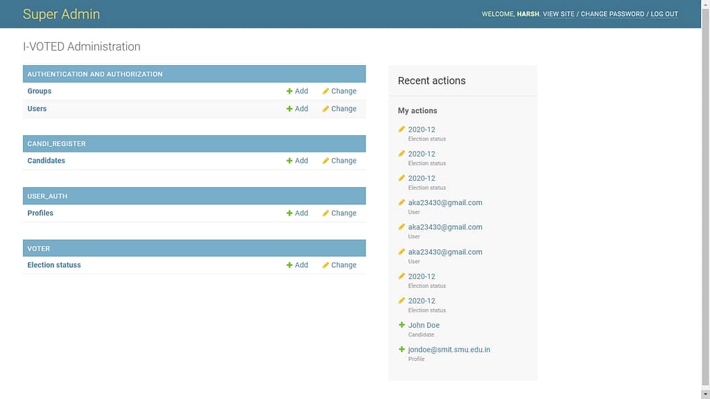
Task: Click the edit pencil beside aka23430@gmail.com
Action: click(x=402, y=202)
